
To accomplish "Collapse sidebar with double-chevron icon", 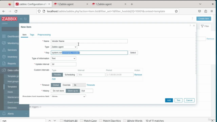I will click(21, 19).
